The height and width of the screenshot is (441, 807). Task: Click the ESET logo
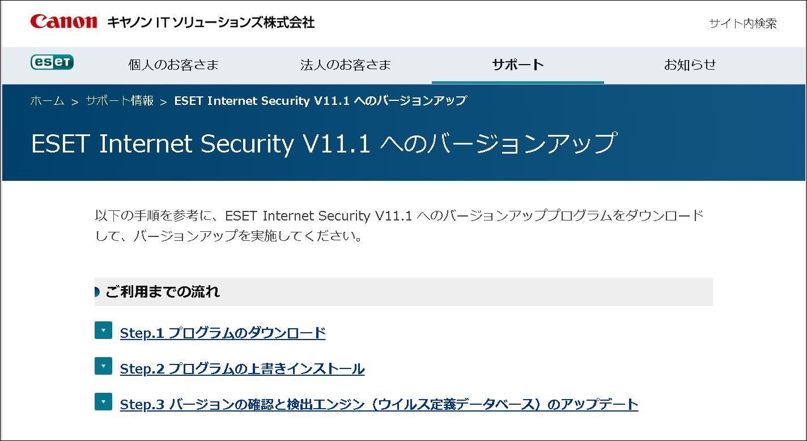52,62
